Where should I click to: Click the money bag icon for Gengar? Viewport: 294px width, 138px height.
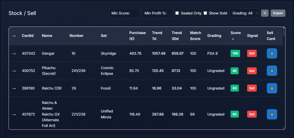(272, 53)
